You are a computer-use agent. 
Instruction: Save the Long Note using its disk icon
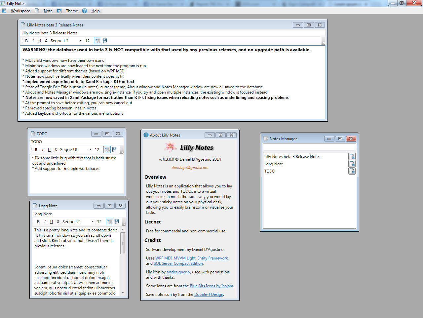pos(117,221)
